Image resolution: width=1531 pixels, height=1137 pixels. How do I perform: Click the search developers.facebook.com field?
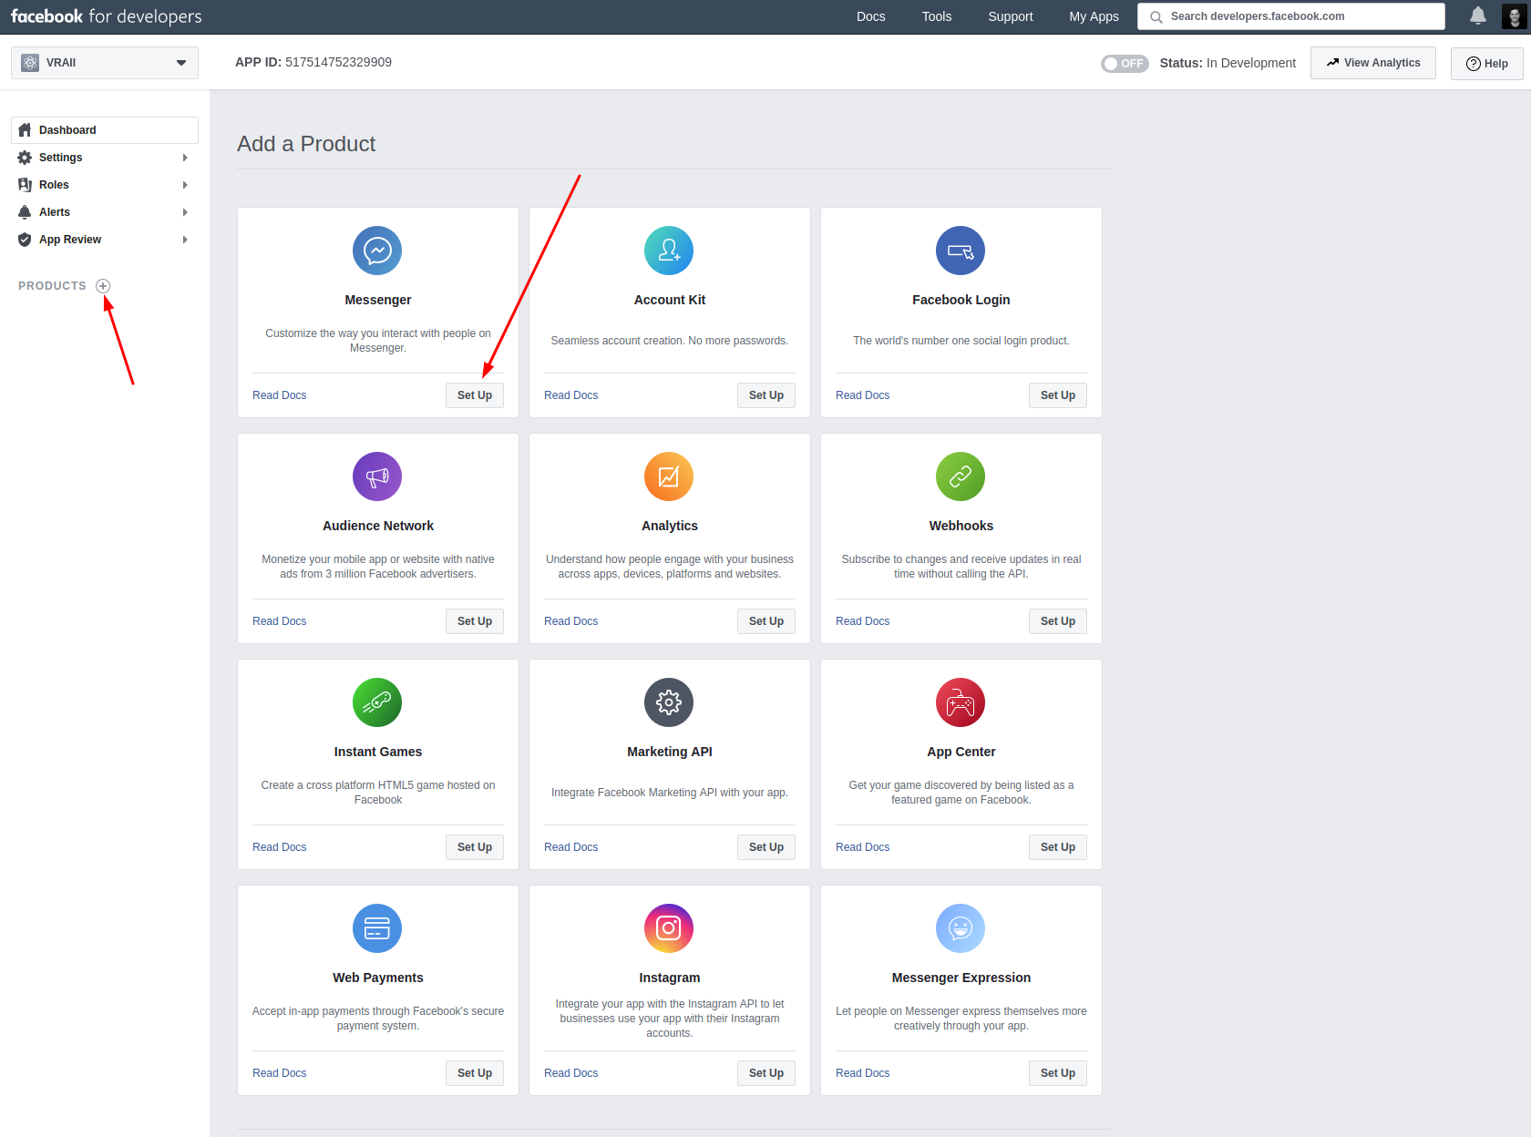1291,16
